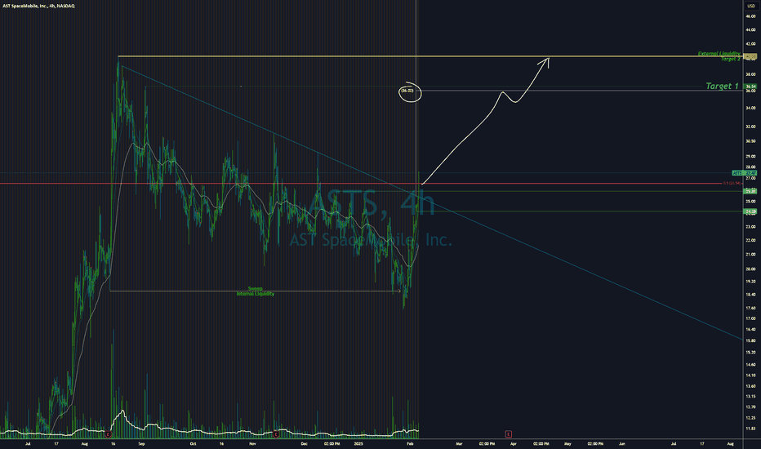Click the Sep label on time axis

point(141,443)
